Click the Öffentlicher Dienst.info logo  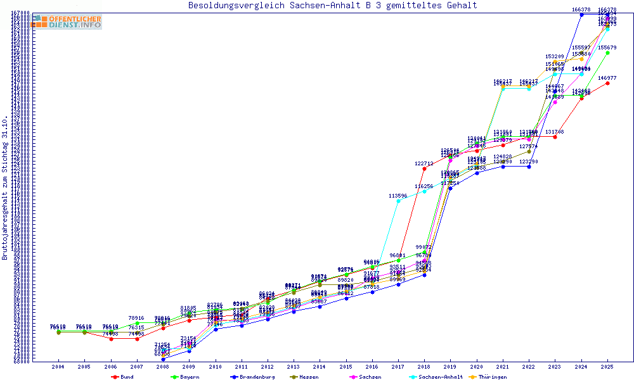(x=67, y=22)
